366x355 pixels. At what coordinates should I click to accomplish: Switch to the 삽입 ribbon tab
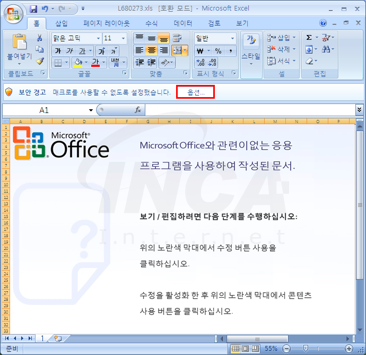click(62, 23)
